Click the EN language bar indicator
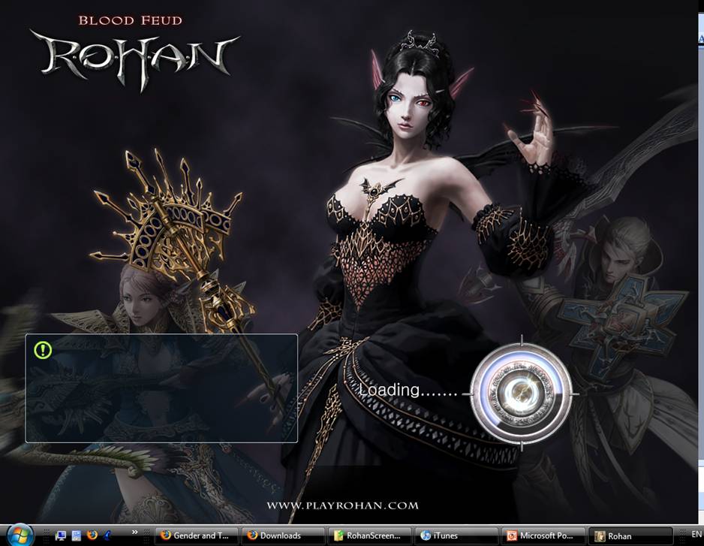 point(696,534)
